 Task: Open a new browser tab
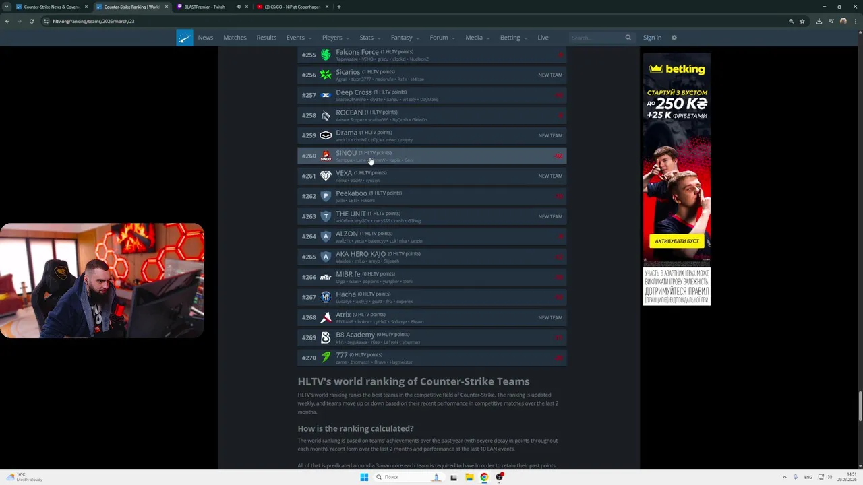click(x=338, y=7)
